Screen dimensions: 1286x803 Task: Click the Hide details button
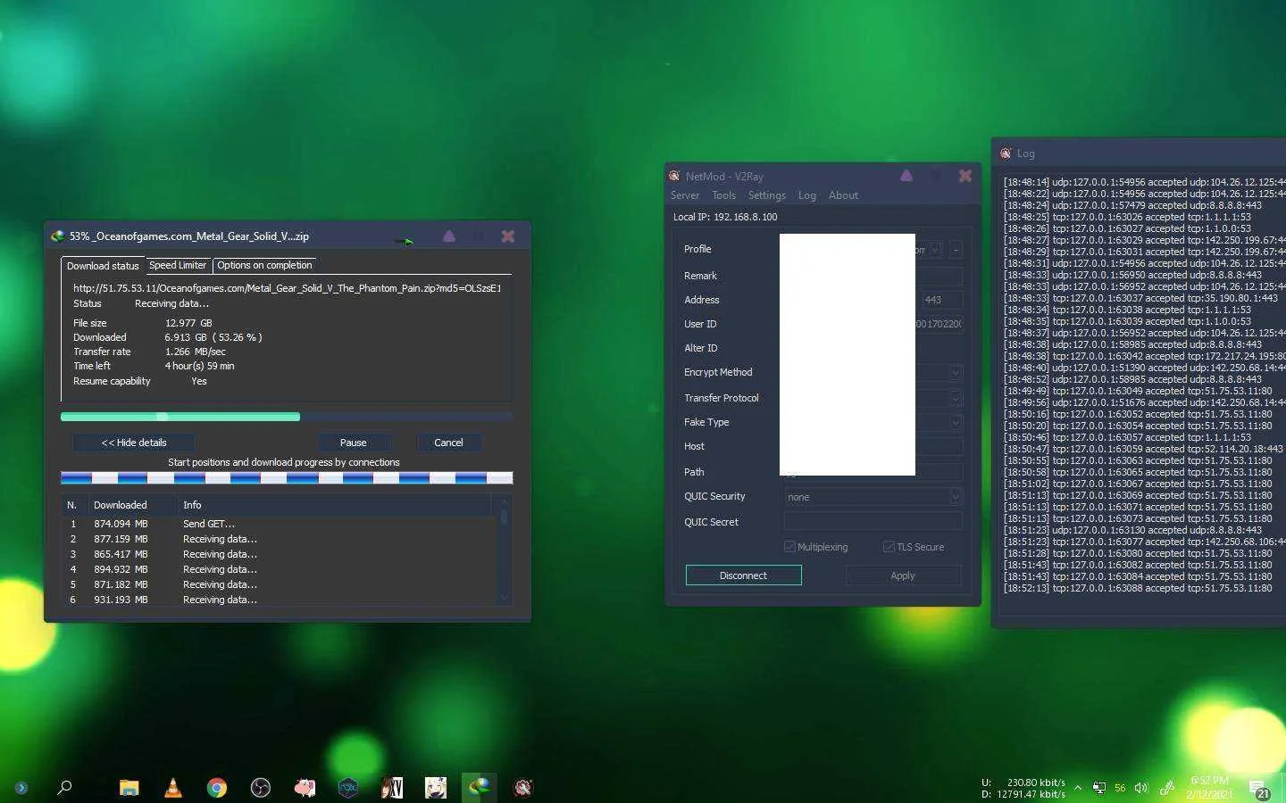pos(134,443)
